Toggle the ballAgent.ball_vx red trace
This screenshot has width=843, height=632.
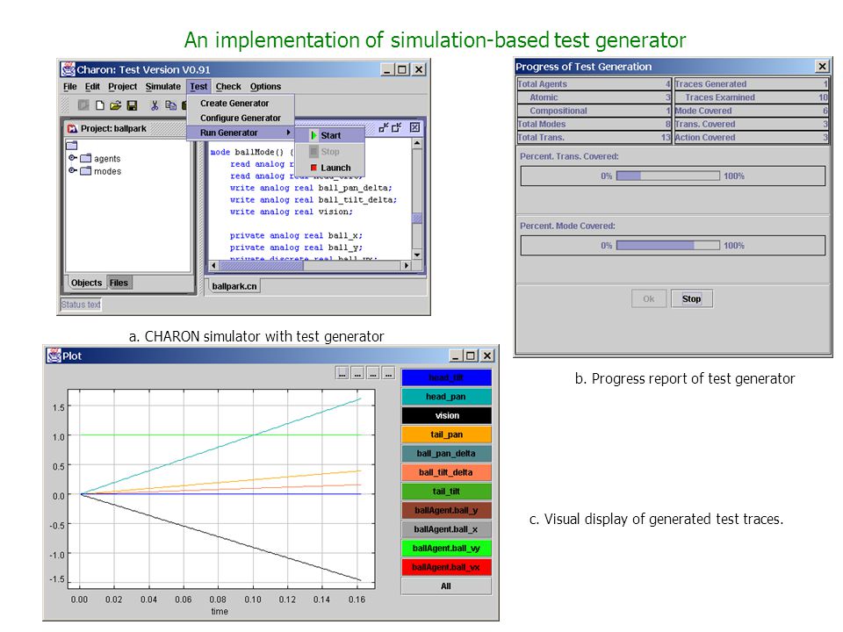(x=446, y=567)
